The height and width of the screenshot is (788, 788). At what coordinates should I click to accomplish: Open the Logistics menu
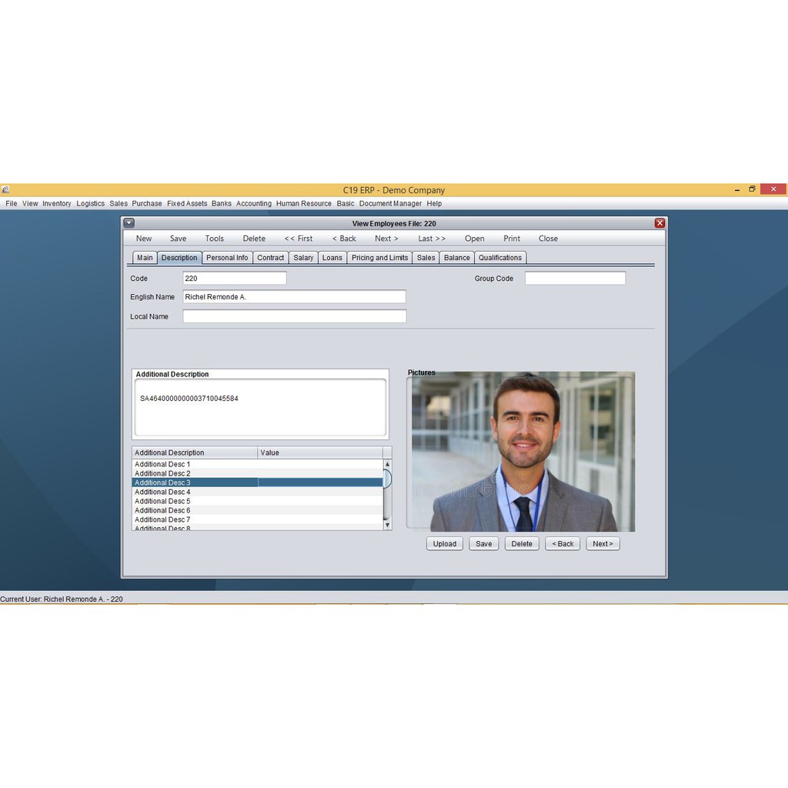coord(91,203)
